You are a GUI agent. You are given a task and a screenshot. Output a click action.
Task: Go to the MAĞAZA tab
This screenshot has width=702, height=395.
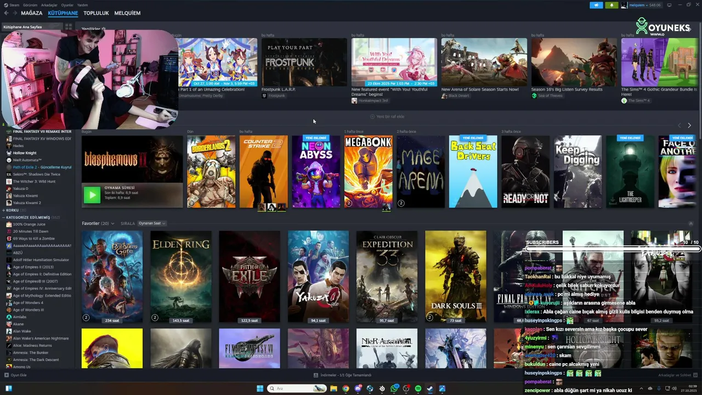32,13
